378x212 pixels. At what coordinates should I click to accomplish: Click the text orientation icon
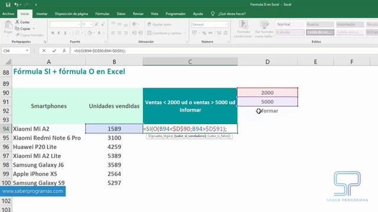(135, 24)
